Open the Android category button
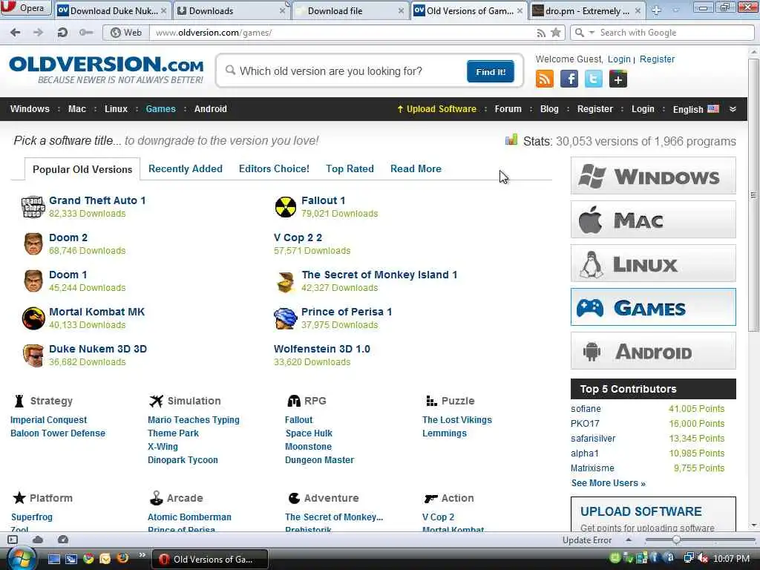The height and width of the screenshot is (570, 760). point(653,350)
